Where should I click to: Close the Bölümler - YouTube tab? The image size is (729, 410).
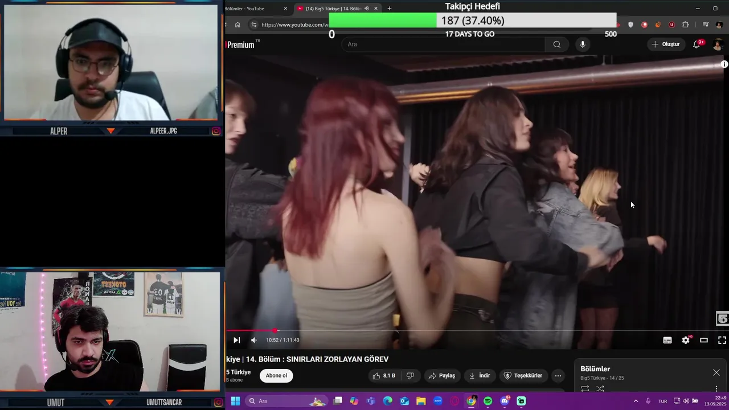click(285, 9)
